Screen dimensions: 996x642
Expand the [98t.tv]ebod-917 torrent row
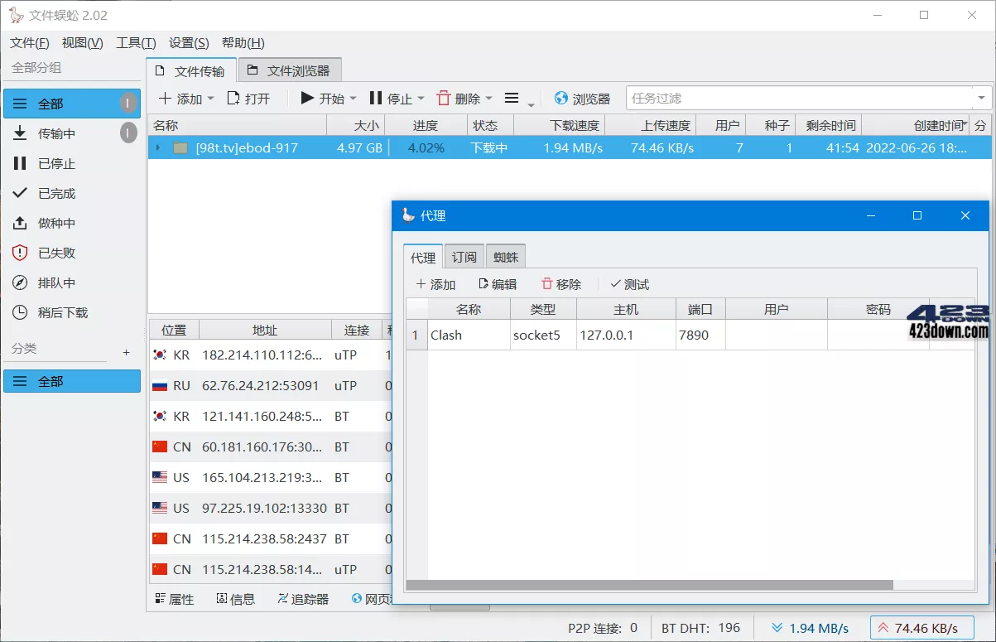(158, 147)
